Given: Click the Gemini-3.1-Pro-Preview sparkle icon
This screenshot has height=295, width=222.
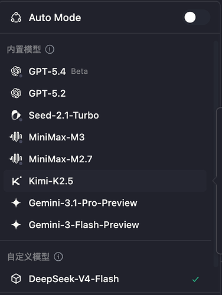Looking at the screenshot, I should [x=16, y=203].
